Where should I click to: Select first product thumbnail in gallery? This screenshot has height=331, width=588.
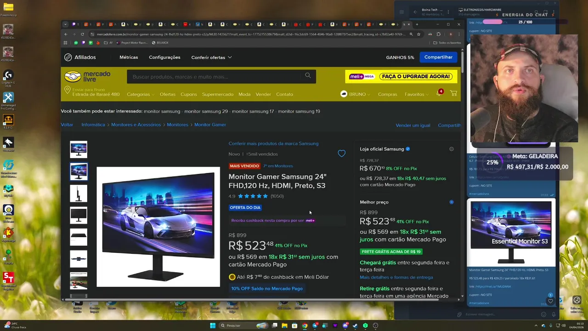79,149
